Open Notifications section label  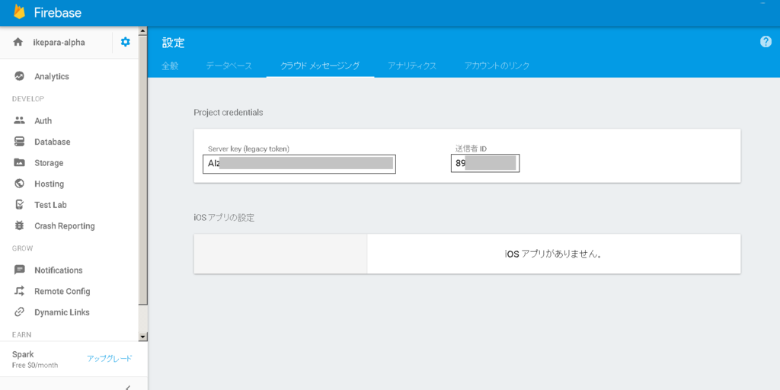tap(58, 270)
